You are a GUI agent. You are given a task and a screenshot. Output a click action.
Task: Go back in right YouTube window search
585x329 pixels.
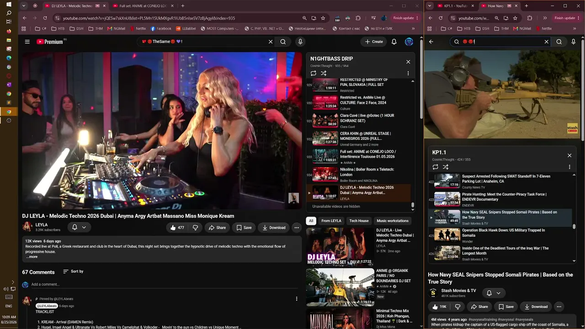tap(431, 42)
